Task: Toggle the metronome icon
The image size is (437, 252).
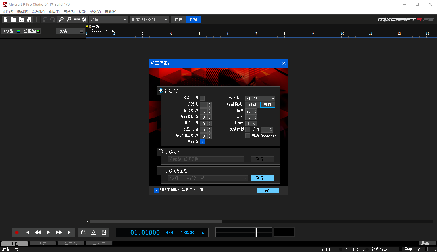Action: (x=93, y=232)
